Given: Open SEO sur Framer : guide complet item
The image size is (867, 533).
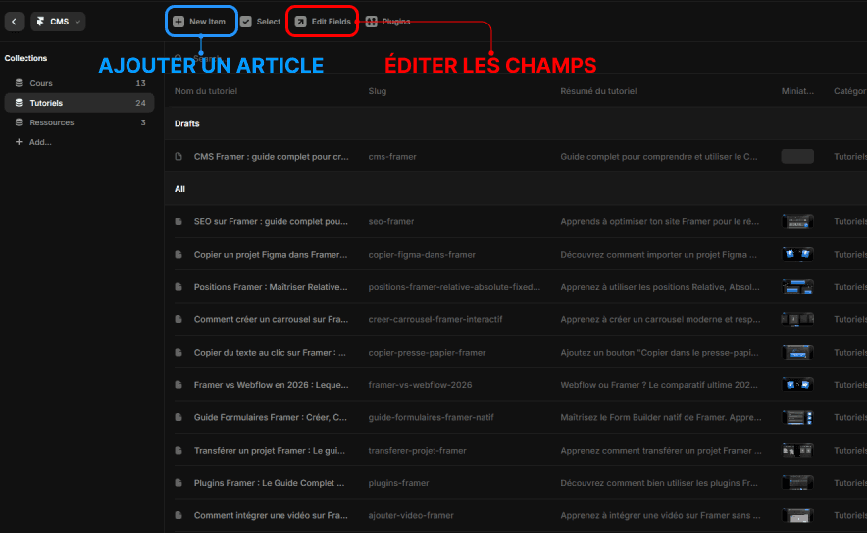Looking at the screenshot, I should point(271,221).
